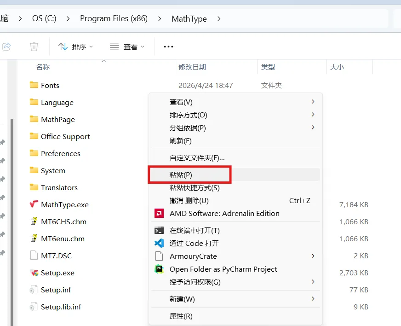Sort by the 名称 column header
The height and width of the screenshot is (326, 401).
point(43,67)
